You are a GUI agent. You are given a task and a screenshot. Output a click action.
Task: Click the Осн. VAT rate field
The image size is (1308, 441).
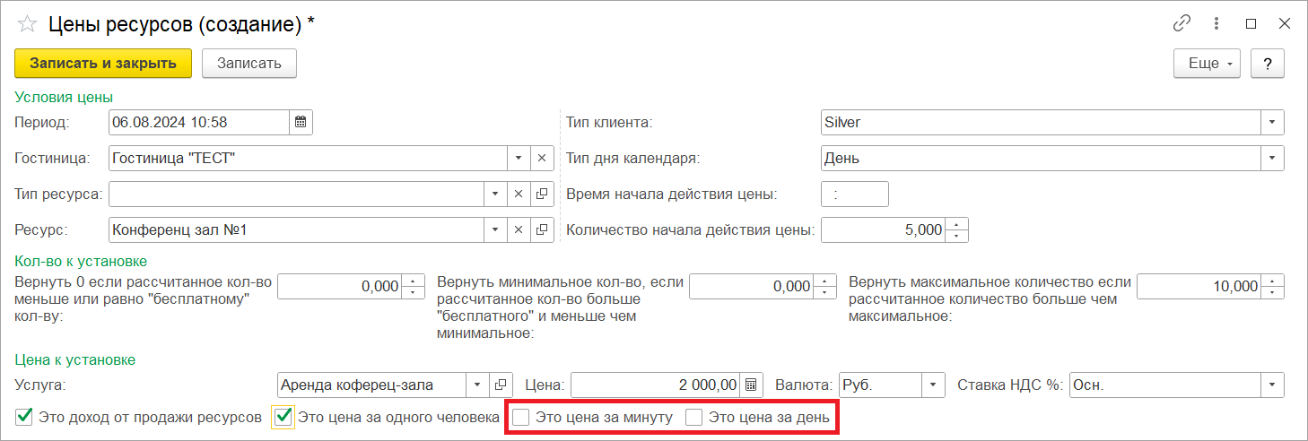[1165, 385]
